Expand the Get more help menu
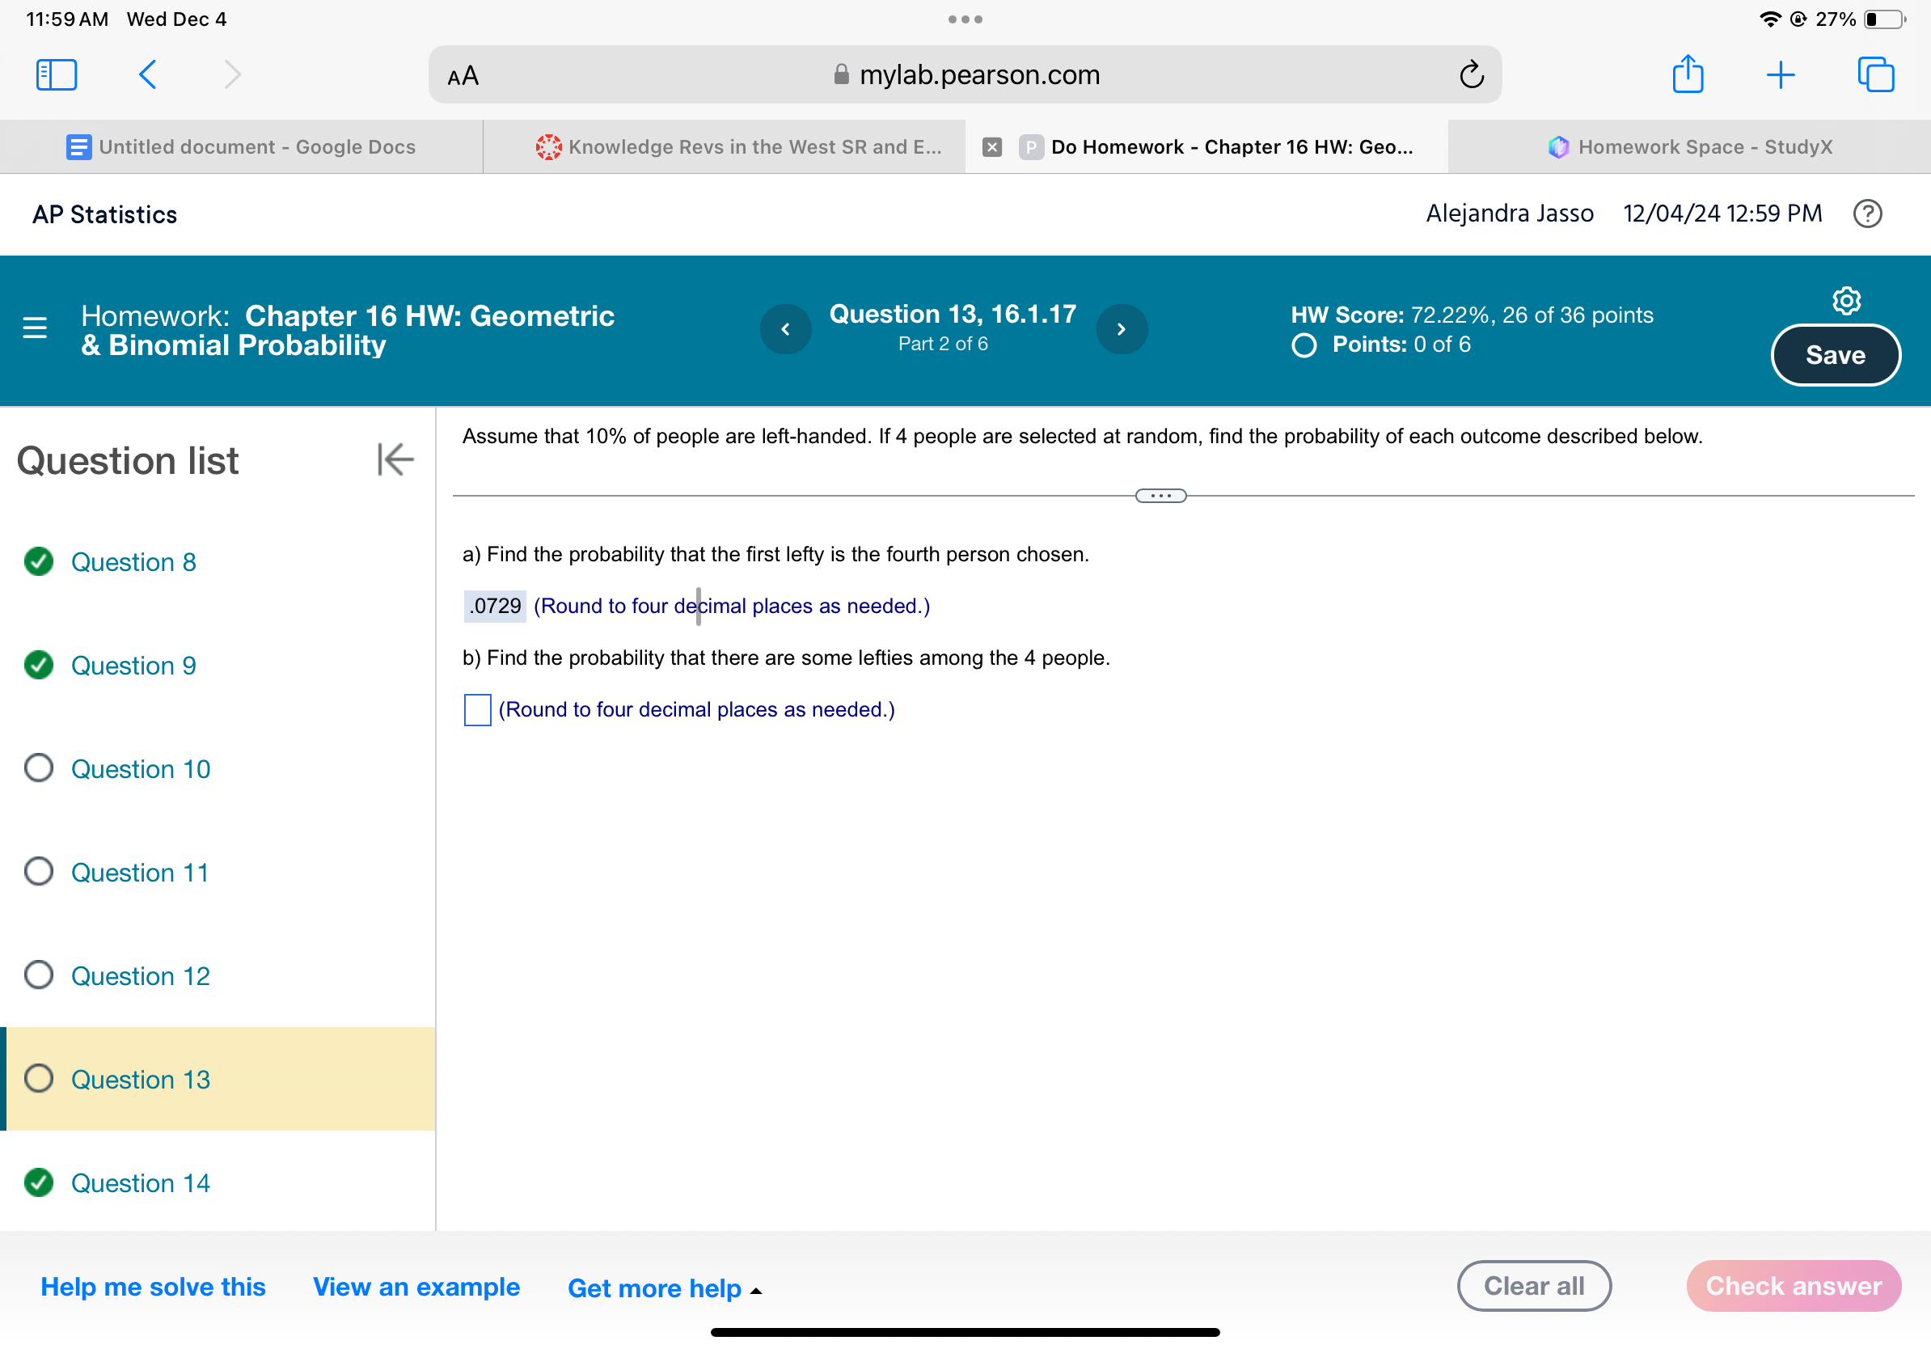Image resolution: width=1931 pixels, height=1349 pixels. (x=665, y=1288)
